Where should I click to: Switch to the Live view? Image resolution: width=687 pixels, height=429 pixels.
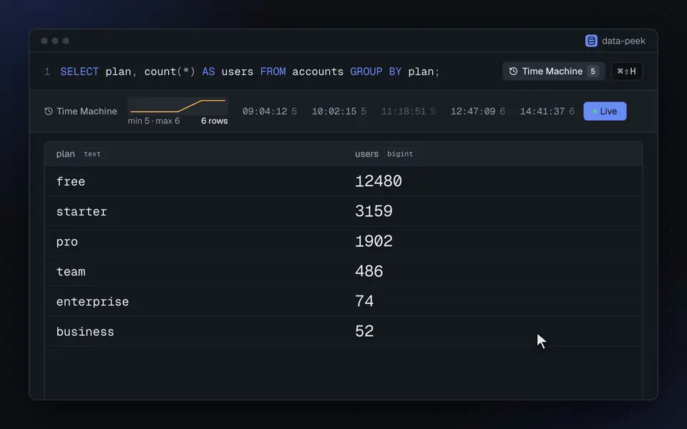point(605,112)
